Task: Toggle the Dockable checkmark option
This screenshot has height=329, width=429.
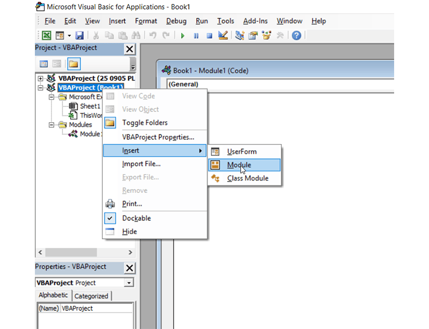Action: pos(154,218)
